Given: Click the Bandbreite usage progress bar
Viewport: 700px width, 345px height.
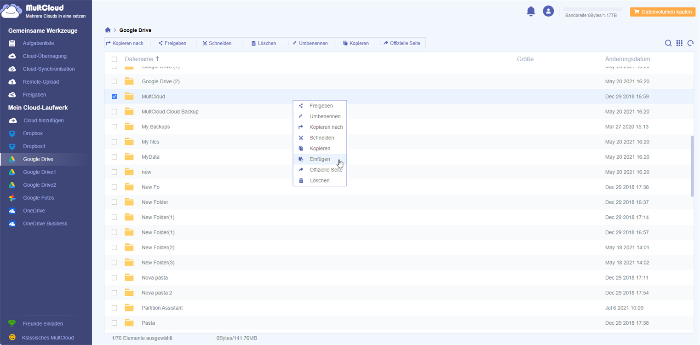Looking at the screenshot, I should (593, 9).
